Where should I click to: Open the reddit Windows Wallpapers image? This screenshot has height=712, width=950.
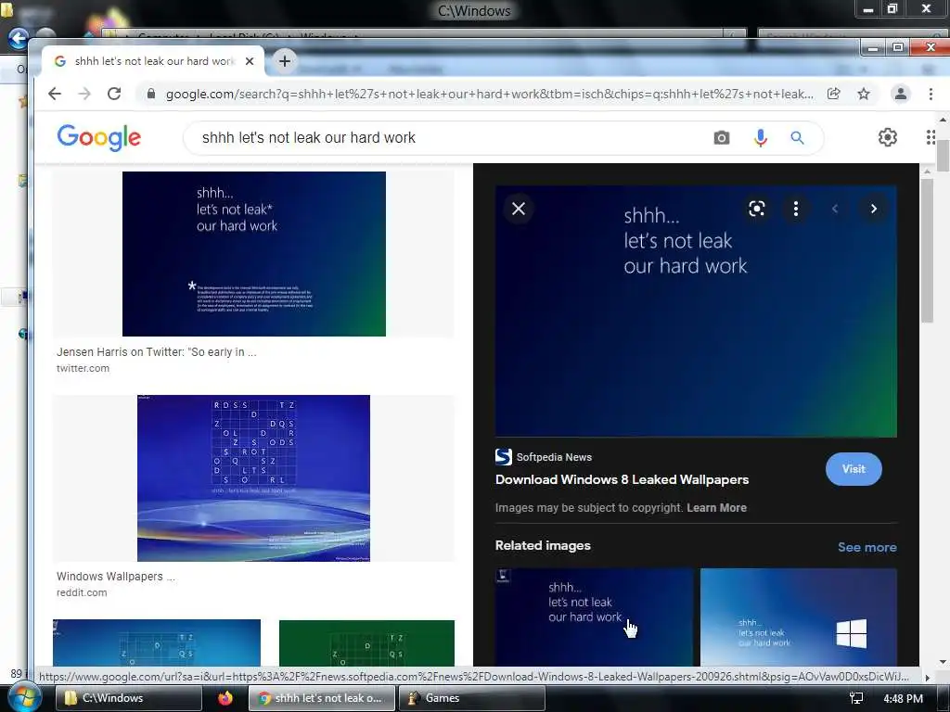click(x=253, y=477)
